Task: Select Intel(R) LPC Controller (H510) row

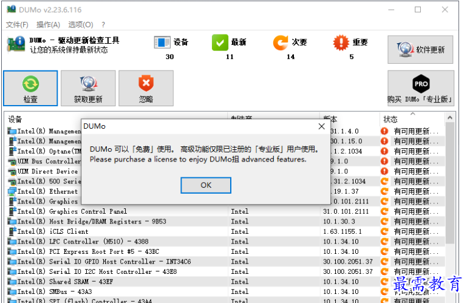Action: point(225,242)
